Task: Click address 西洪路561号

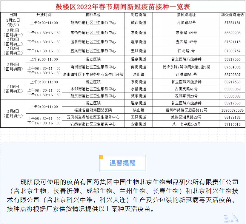Action: coord(186,75)
